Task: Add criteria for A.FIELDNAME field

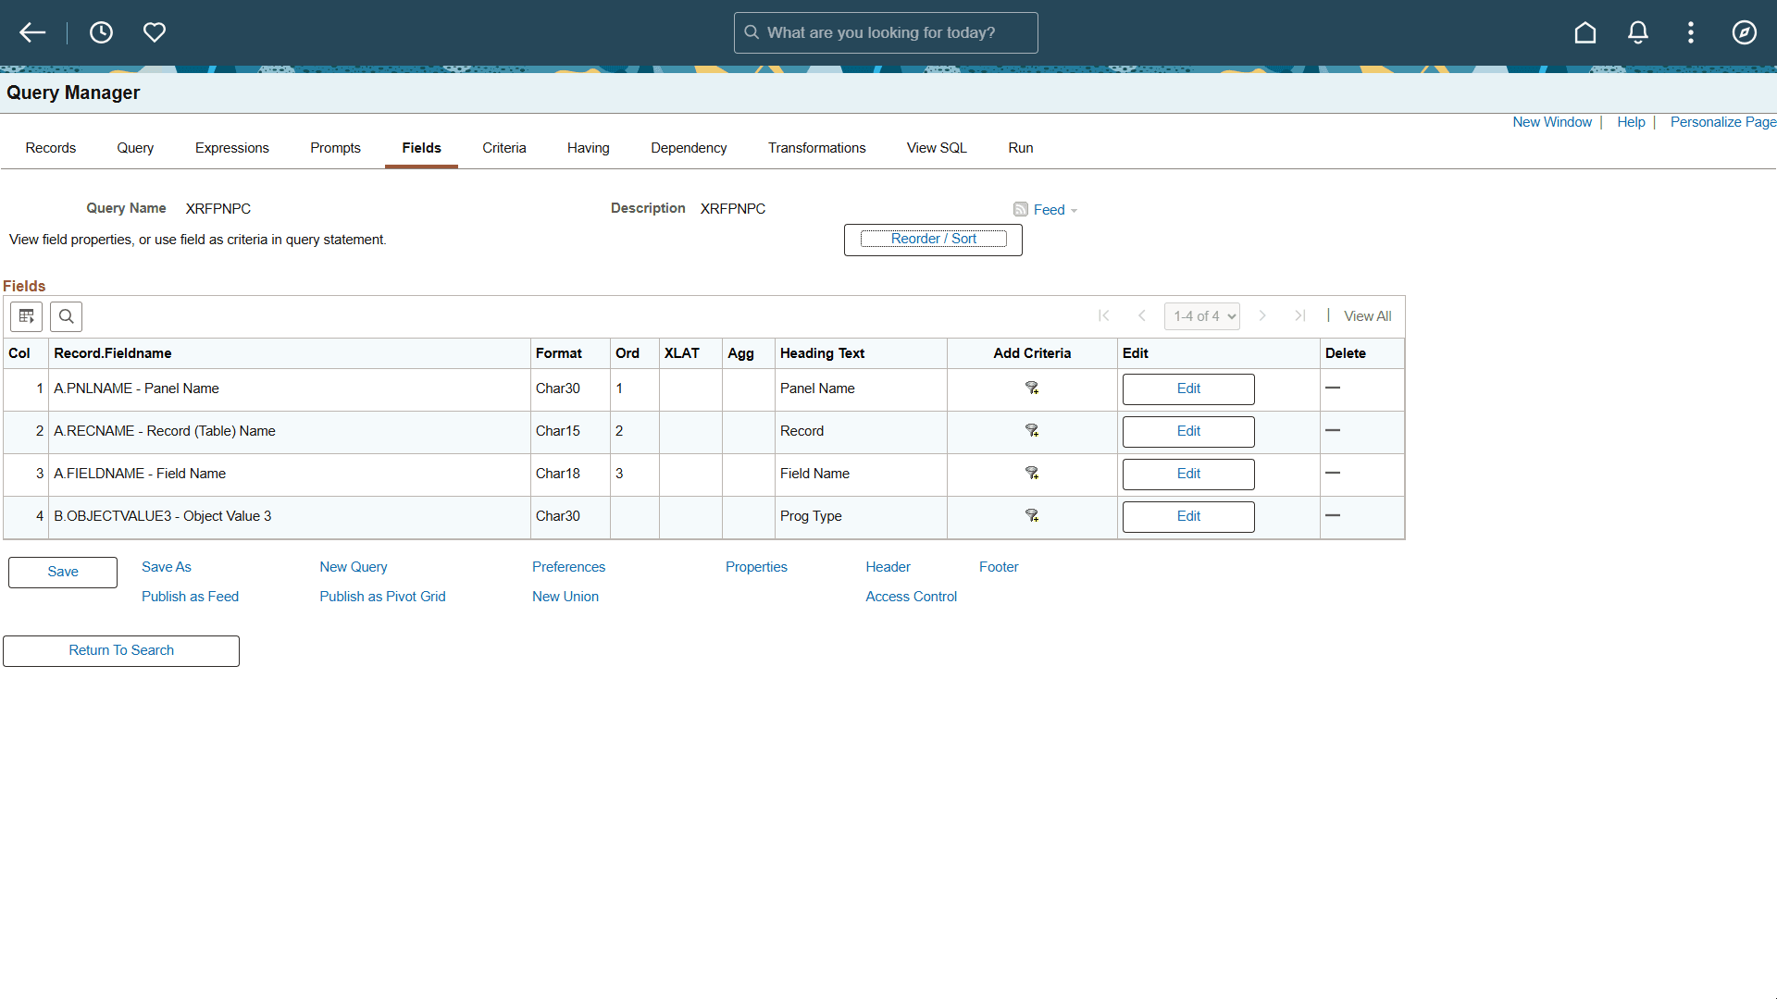Action: click(x=1032, y=474)
